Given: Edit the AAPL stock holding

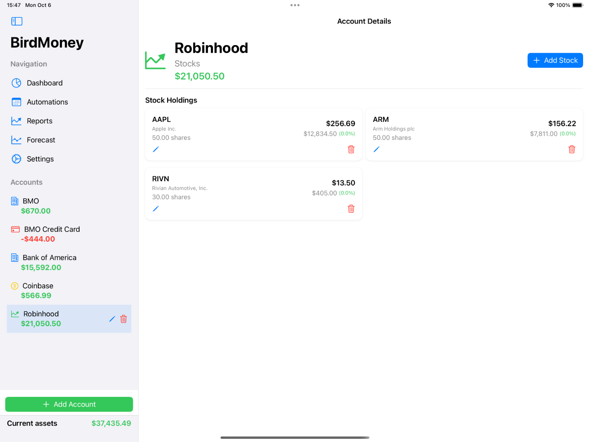Looking at the screenshot, I should coord(156,149).
